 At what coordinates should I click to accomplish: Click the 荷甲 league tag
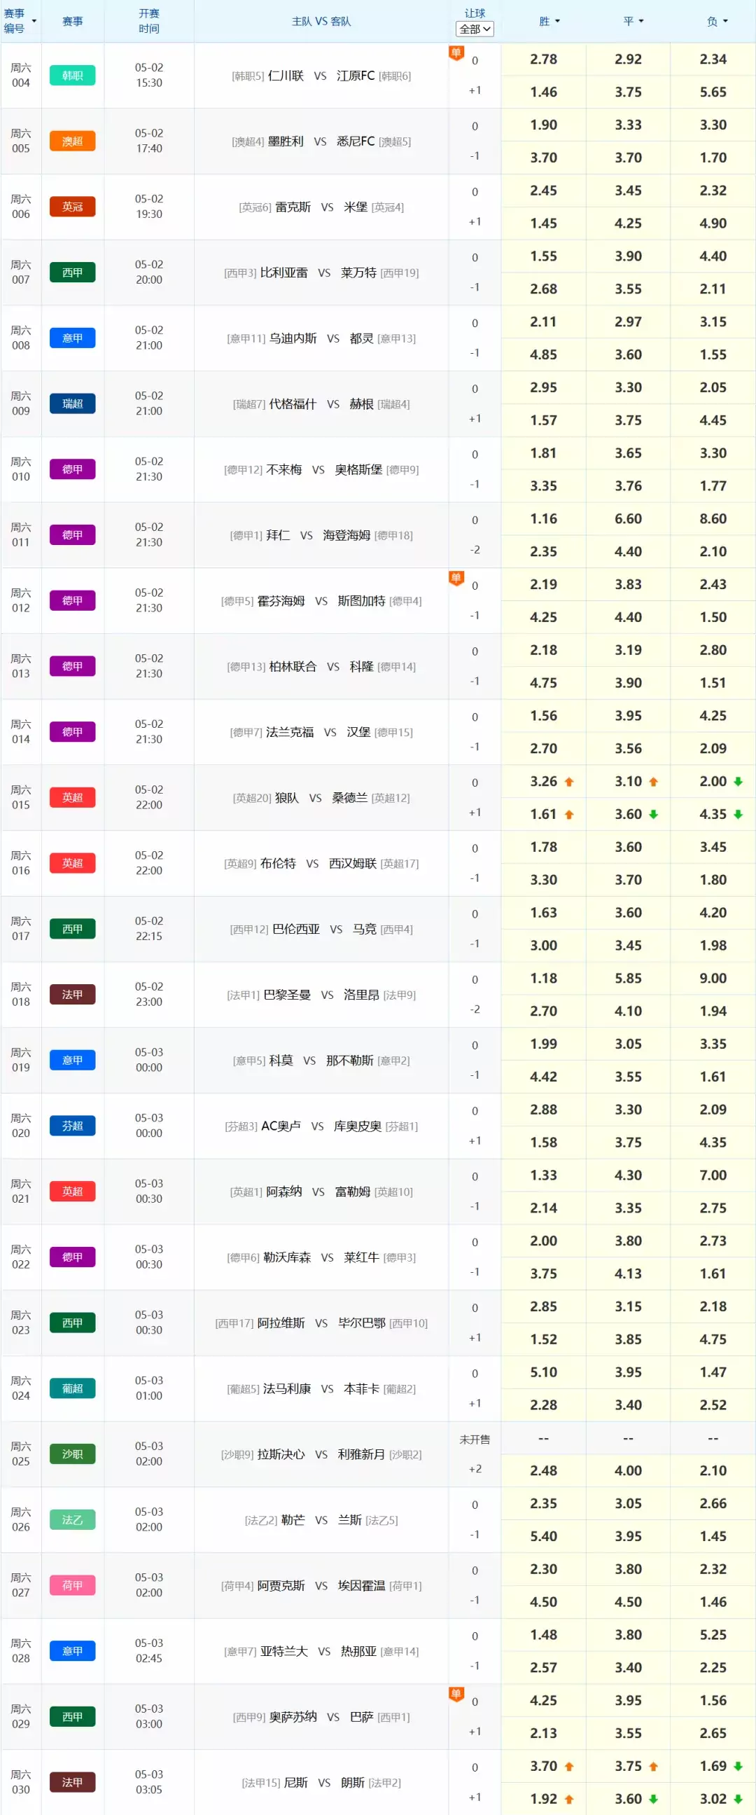tap(73, 1585)
